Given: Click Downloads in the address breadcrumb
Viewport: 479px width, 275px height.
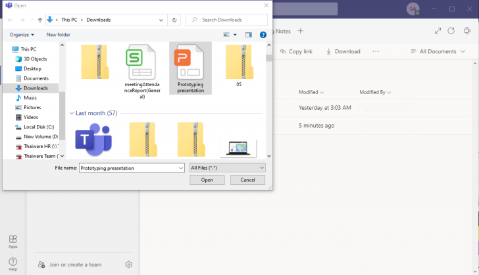Looking at the screenshot, I should pyautogui.click(x=99, y=20).
